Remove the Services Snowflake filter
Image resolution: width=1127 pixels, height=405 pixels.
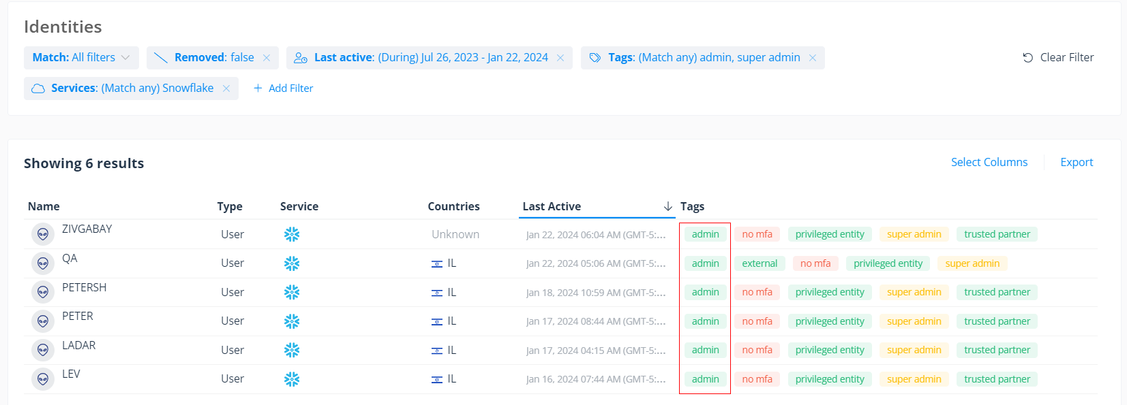coord(226,88)
